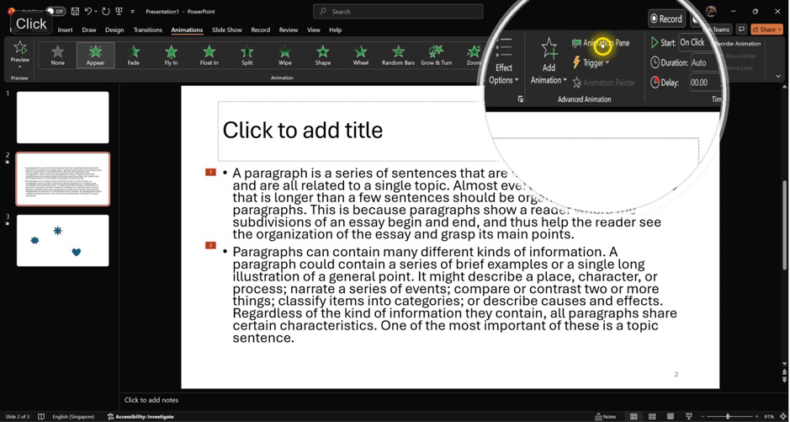
Task: Open the View tab
Action: [x=313, y=29]
